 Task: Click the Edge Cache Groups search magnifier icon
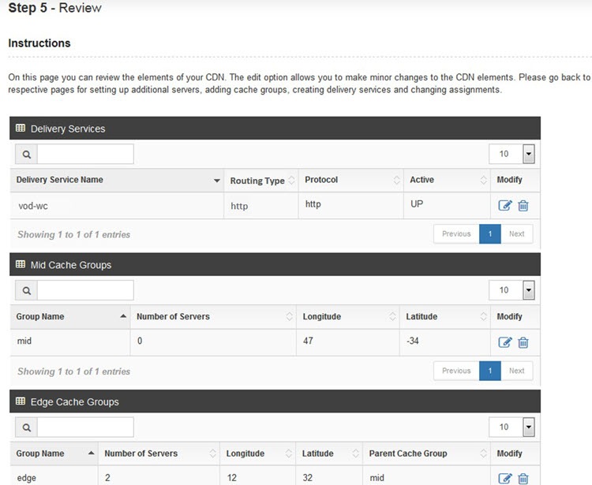click(26, 427)
